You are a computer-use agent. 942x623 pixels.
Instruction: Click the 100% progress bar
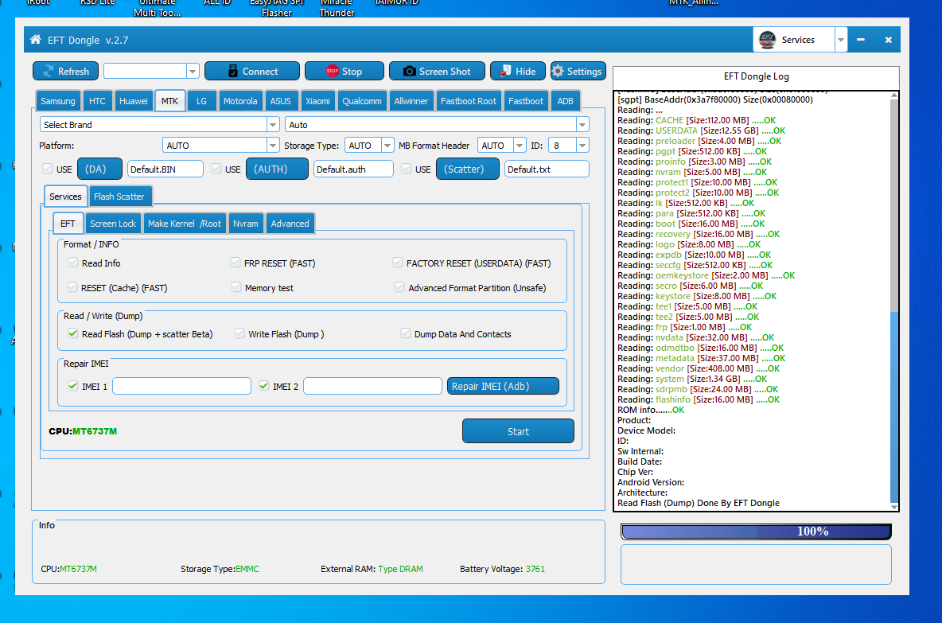tap(756, 531)
